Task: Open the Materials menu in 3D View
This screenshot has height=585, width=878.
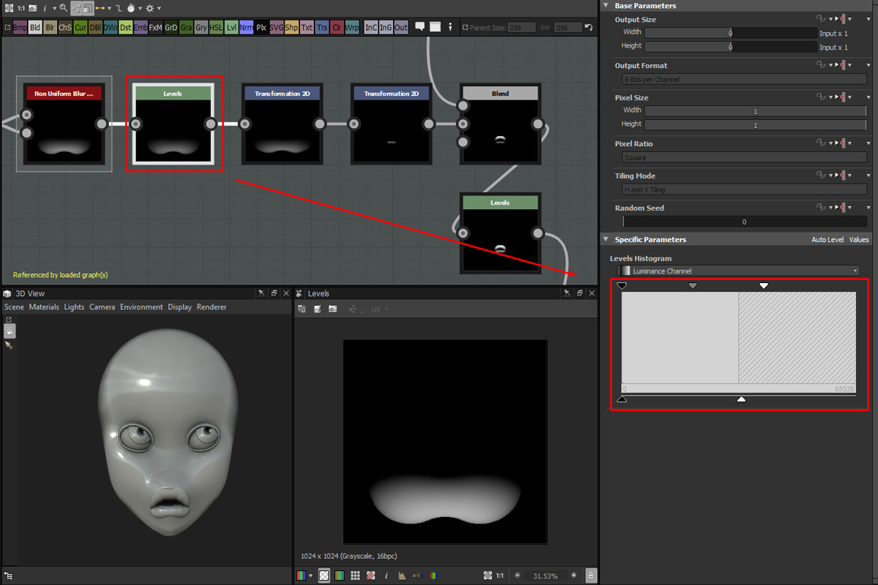Action: point(44,307)
